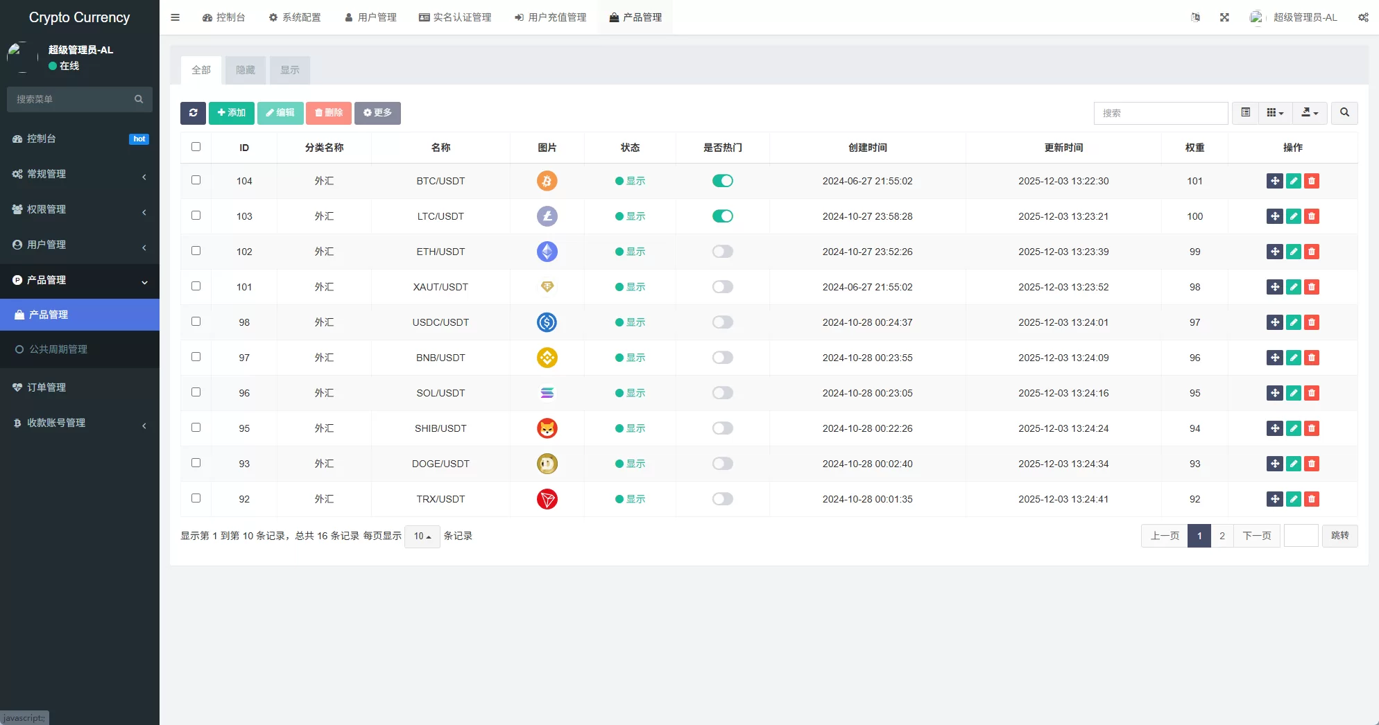This screenshot has width=1379, height=725.
Task: Disable the hot toggle for LTC/USDT
Action: (x=722, y=216)
